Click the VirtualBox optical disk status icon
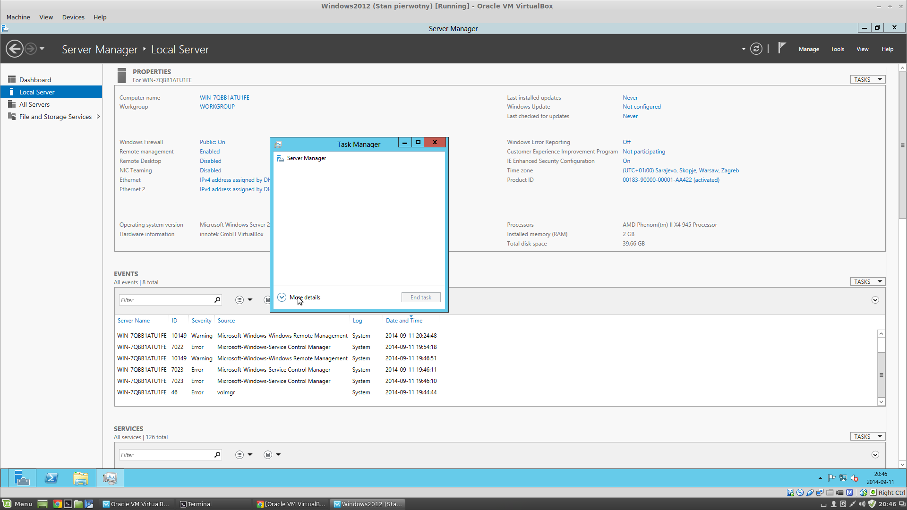 800,493
